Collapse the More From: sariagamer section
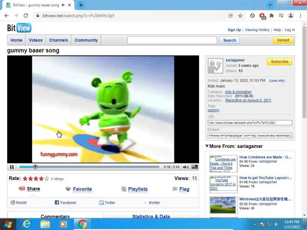 [207, 146]
